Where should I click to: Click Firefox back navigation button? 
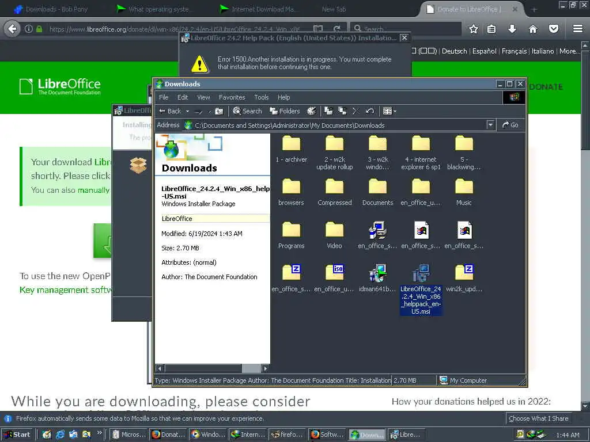pyautogui.click(x=13, y=29)
